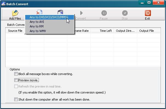The image size is (166, 109).
Task: Choose Any to AVI menu entry
Action: [x=37, y=22]
